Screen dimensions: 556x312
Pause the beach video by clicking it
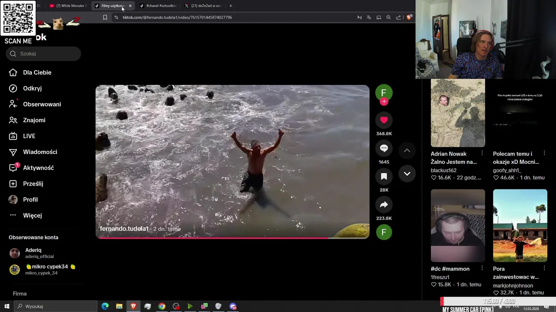click(x=232, y=162)
